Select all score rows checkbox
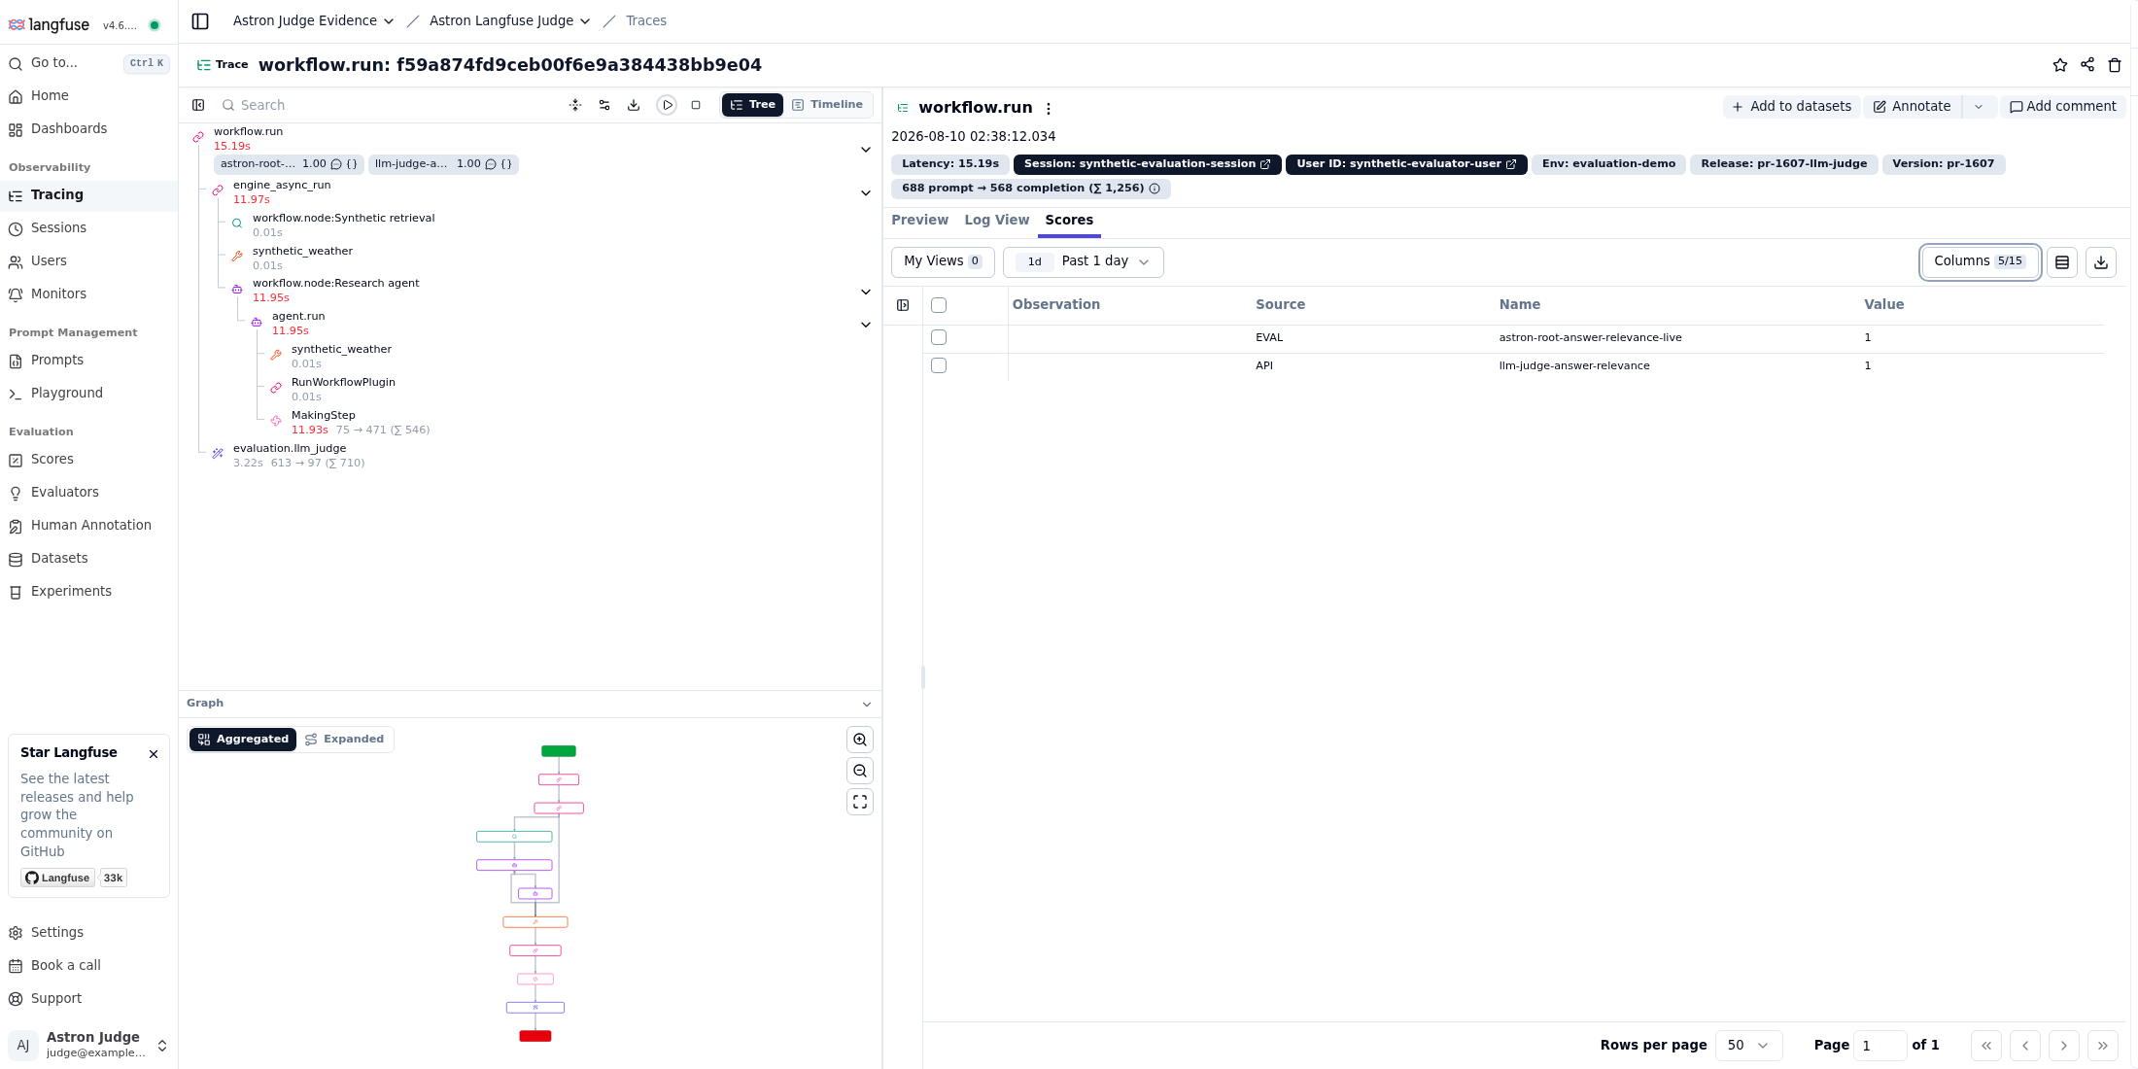 [939, 305]
